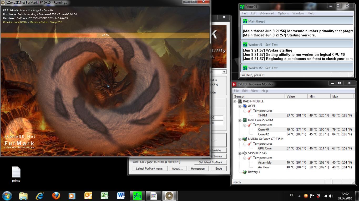Open Prime95 Advanced menu

267,13
